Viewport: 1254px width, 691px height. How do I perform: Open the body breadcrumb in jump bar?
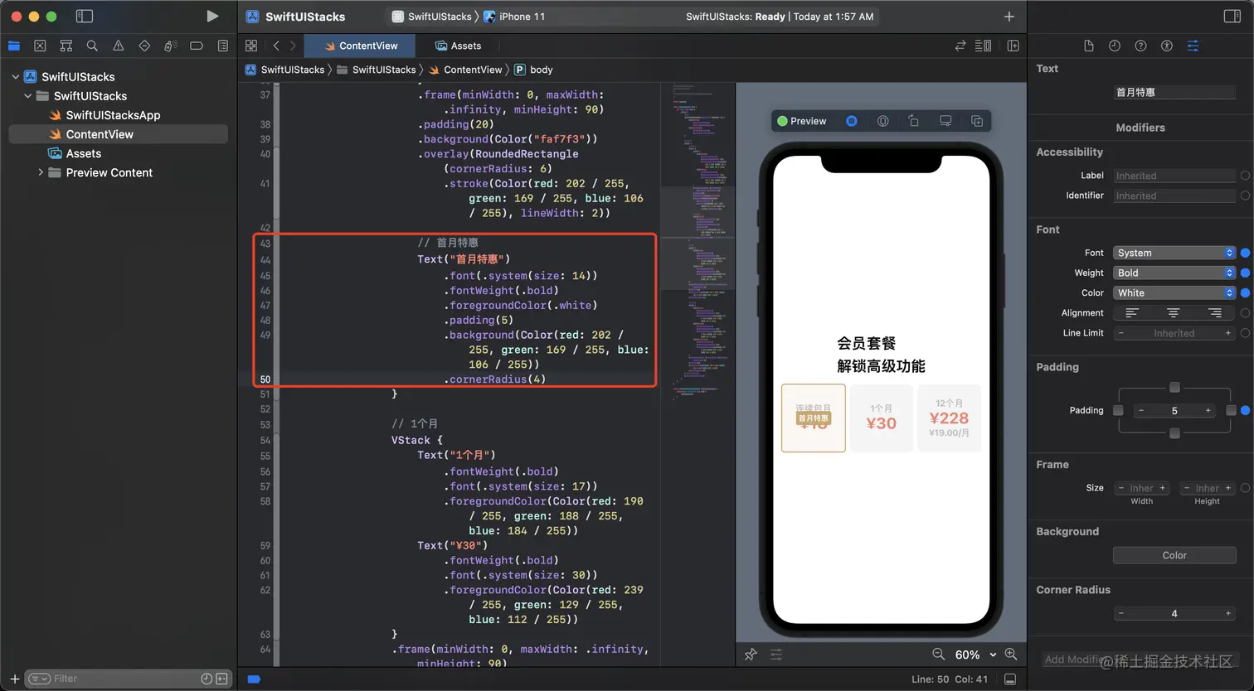533,70
